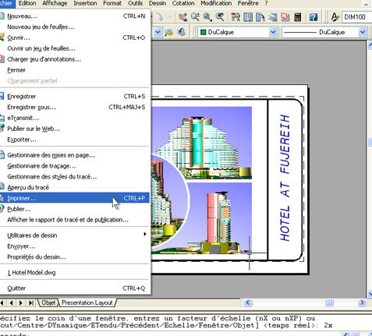Choose Ouvrir... menu entry
Screen dimensions: 372x336
[x=75, y=37]
